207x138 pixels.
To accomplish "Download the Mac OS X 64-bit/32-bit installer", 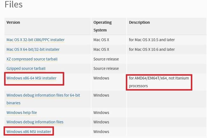I will point(33,49).
